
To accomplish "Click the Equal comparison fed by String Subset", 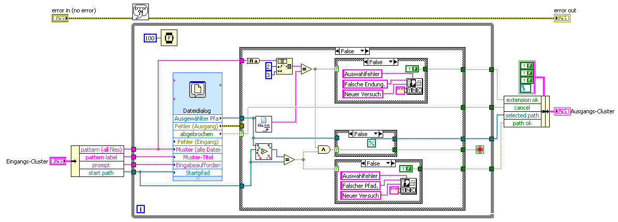I will [x=306, y=69].
